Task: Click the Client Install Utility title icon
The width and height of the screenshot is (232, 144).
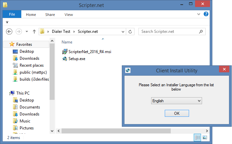Action: tap(127, 70)
